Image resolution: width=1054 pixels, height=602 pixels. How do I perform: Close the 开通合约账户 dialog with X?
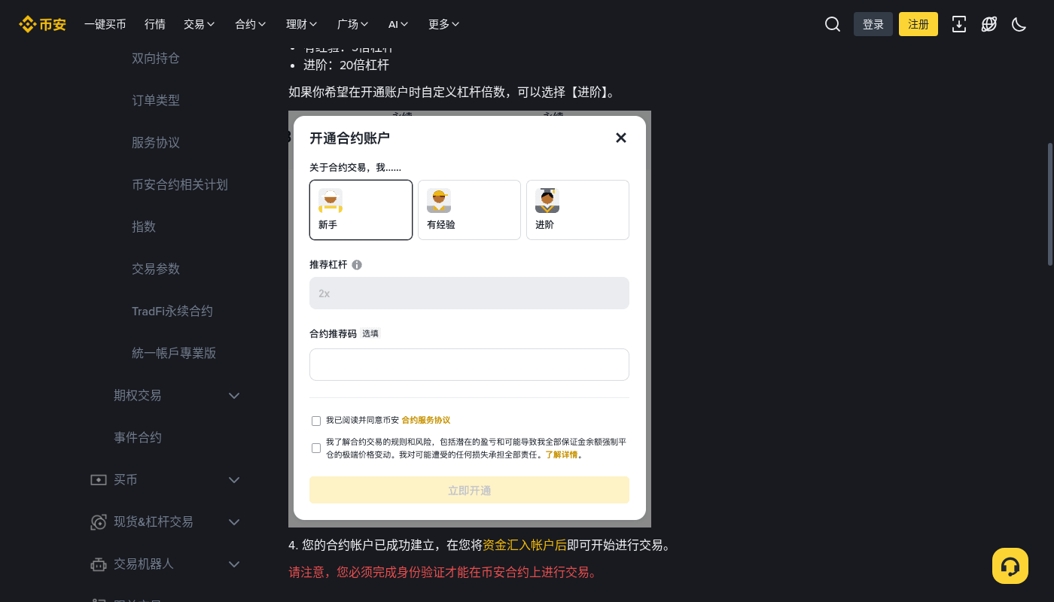tap(621, 138)
